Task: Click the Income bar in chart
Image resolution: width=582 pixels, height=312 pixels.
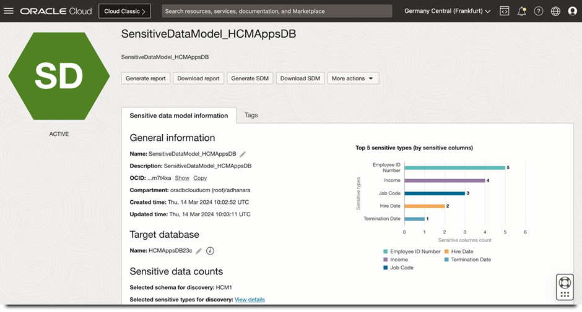Action: coord(445,180)
